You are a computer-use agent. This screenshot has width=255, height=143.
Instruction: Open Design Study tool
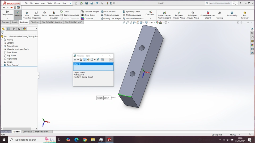pos(7,13)
